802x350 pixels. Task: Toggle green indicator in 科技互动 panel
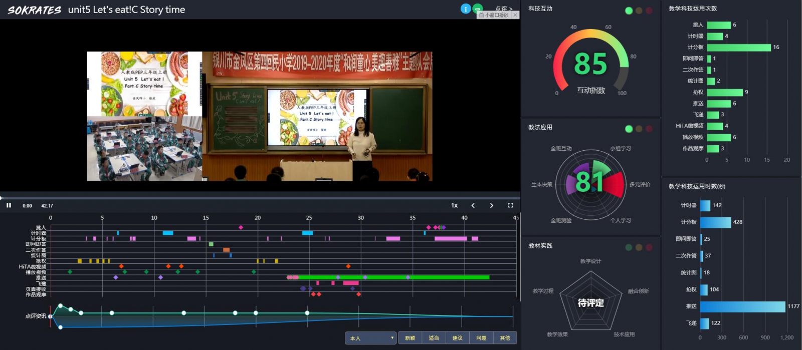coord(629,11)
